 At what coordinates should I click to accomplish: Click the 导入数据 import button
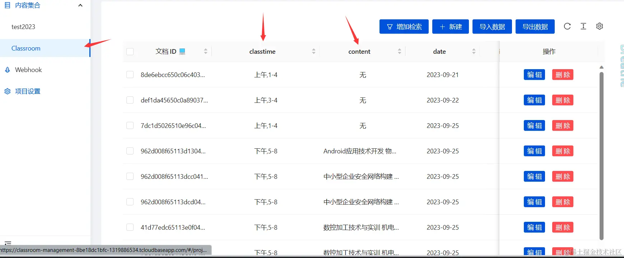(492, 27)
